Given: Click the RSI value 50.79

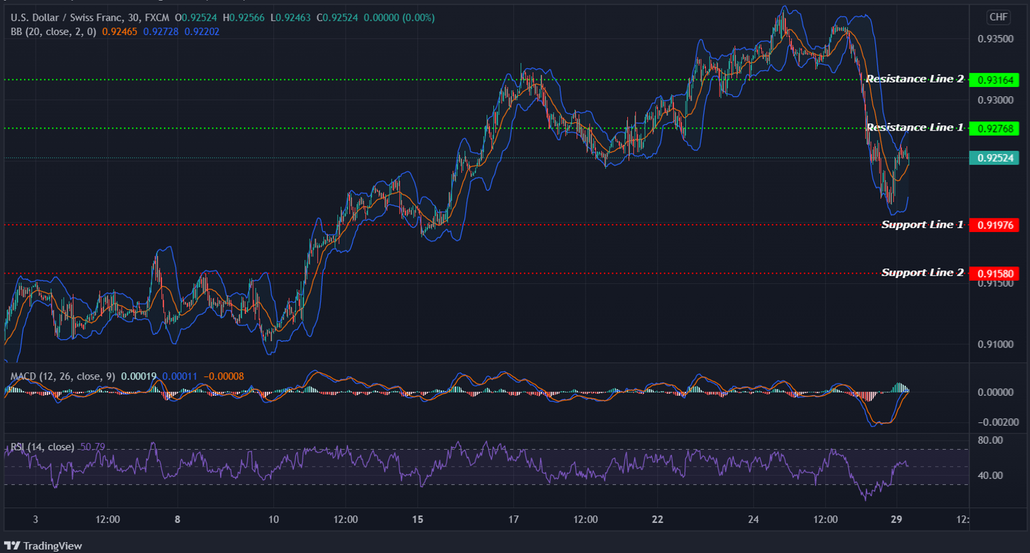Looking at the screenshot, I should point(92,447).
